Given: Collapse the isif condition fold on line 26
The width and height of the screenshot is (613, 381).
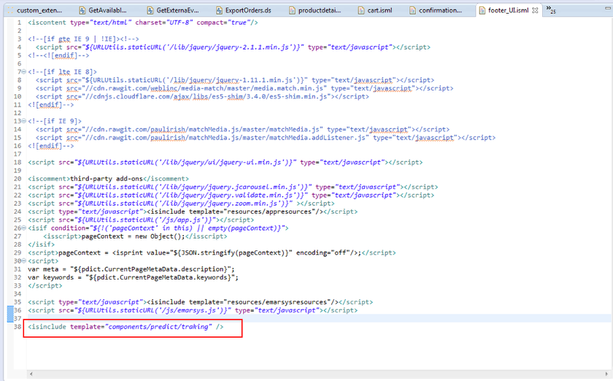Looking at the screenshot, I should click(x=24, y=228).
